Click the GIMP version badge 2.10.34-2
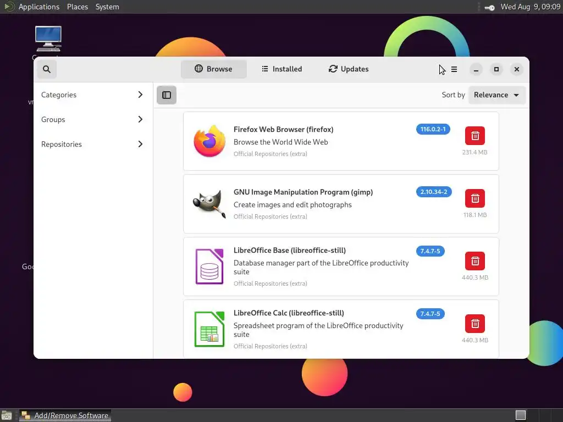Image resolution: width=563 pixels, height=422 pixels. pyautogui.click(x=434, y=192)
